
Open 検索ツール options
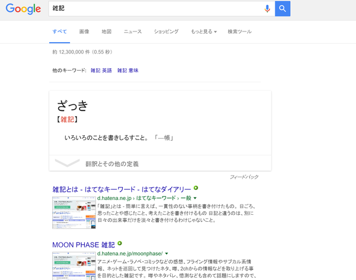(x=240, y=31)
